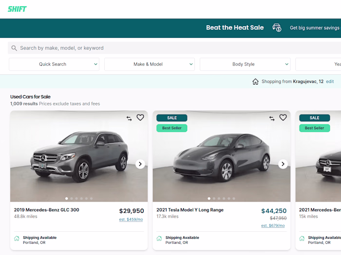
Task: Edit the shopping location
Action: click(330, 82)
